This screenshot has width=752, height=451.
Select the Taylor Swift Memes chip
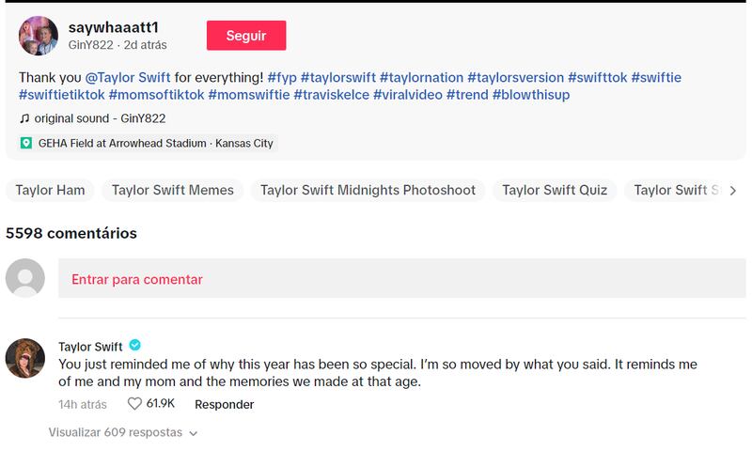(x=172, y=190)
